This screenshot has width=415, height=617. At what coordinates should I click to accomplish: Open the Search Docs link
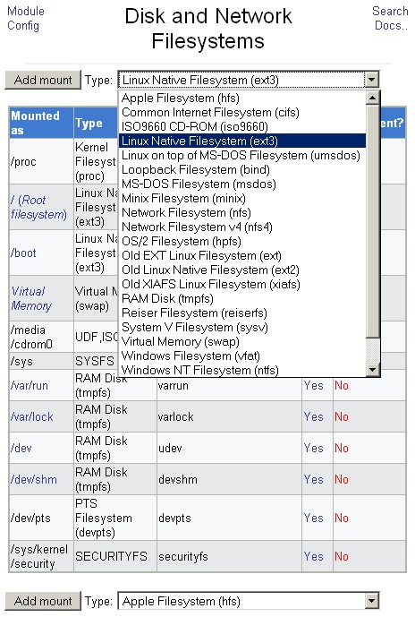(x=390, y=18)
